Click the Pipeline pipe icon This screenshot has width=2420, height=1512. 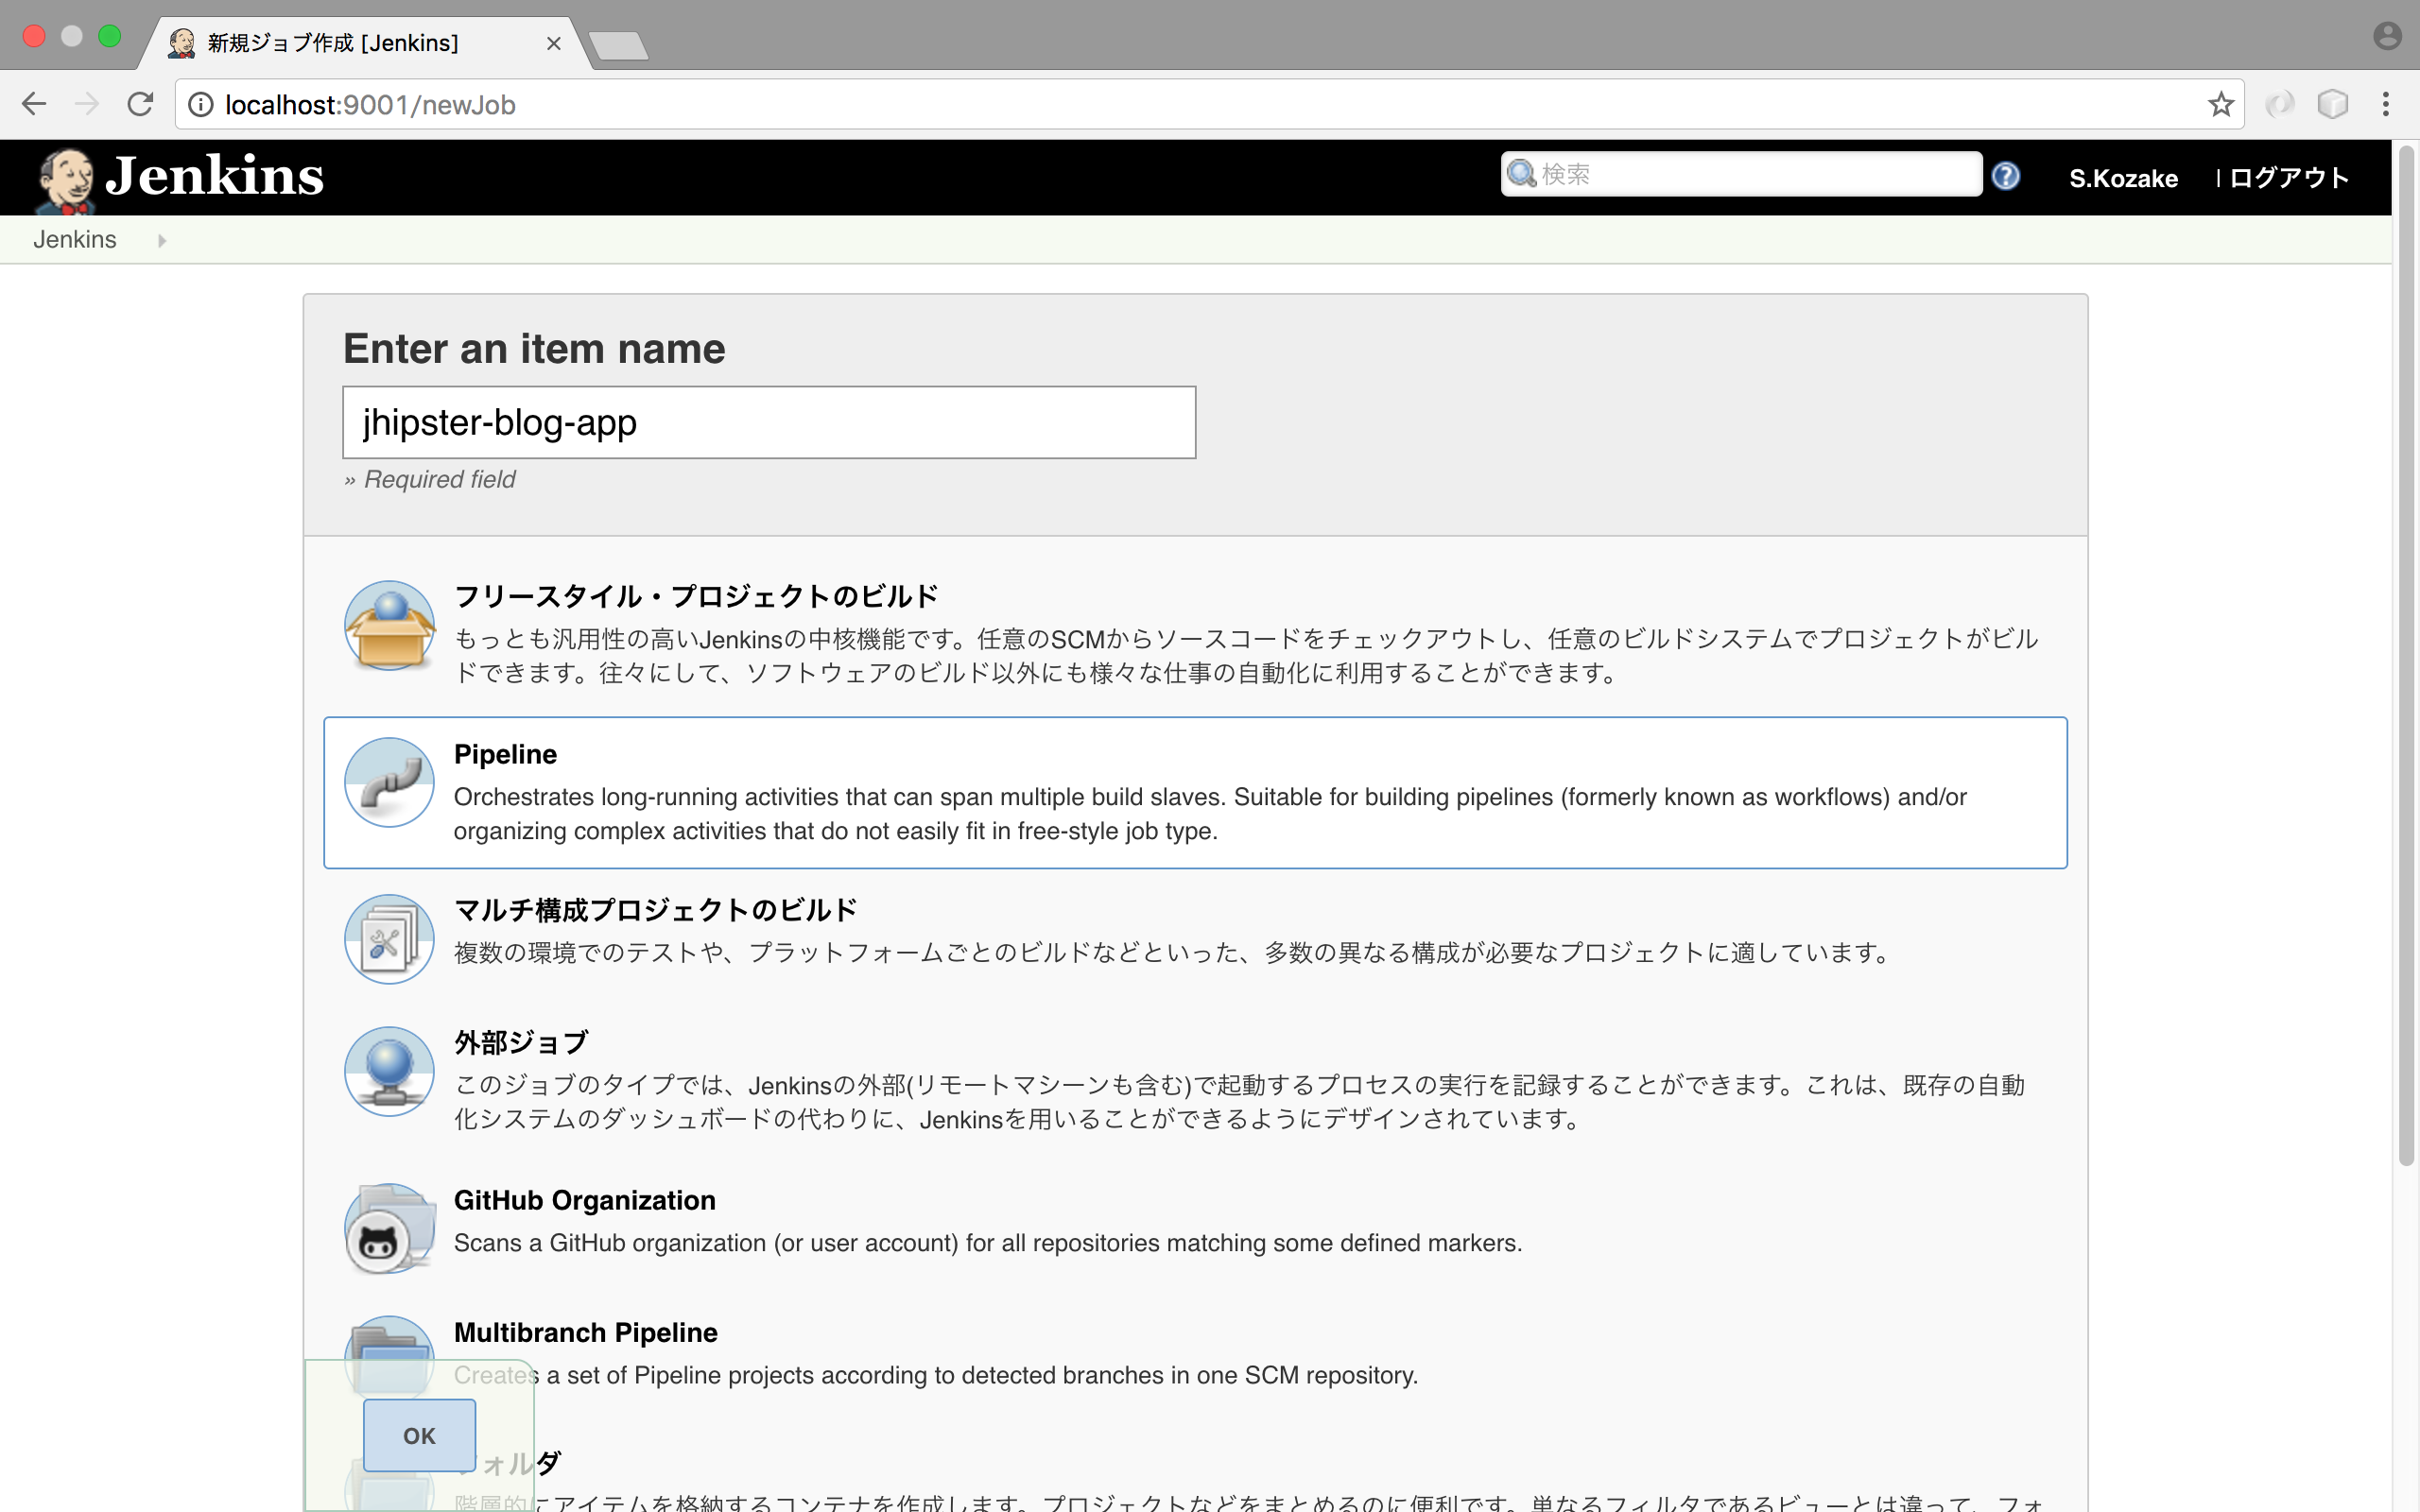point(389,782)
